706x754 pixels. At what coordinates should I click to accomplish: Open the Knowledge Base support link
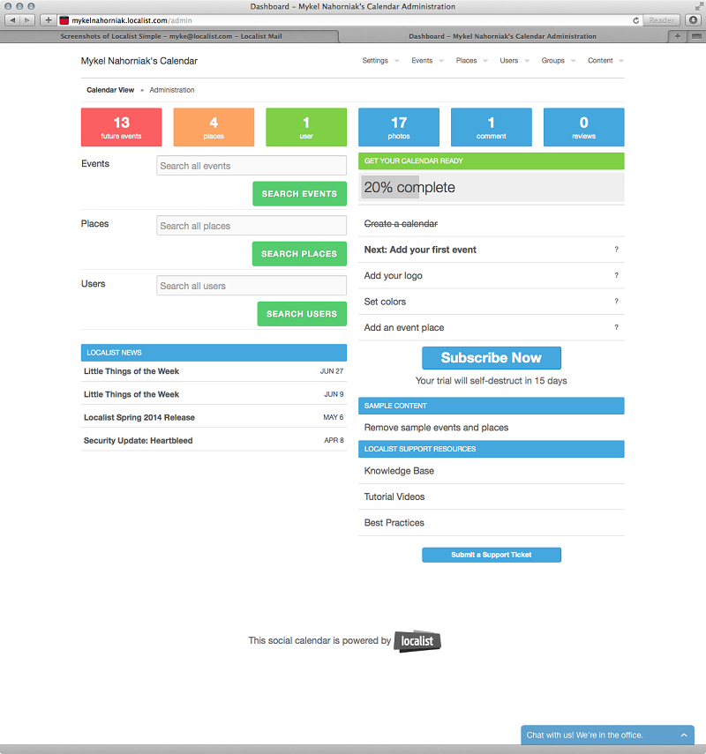[x=399, y=471]
